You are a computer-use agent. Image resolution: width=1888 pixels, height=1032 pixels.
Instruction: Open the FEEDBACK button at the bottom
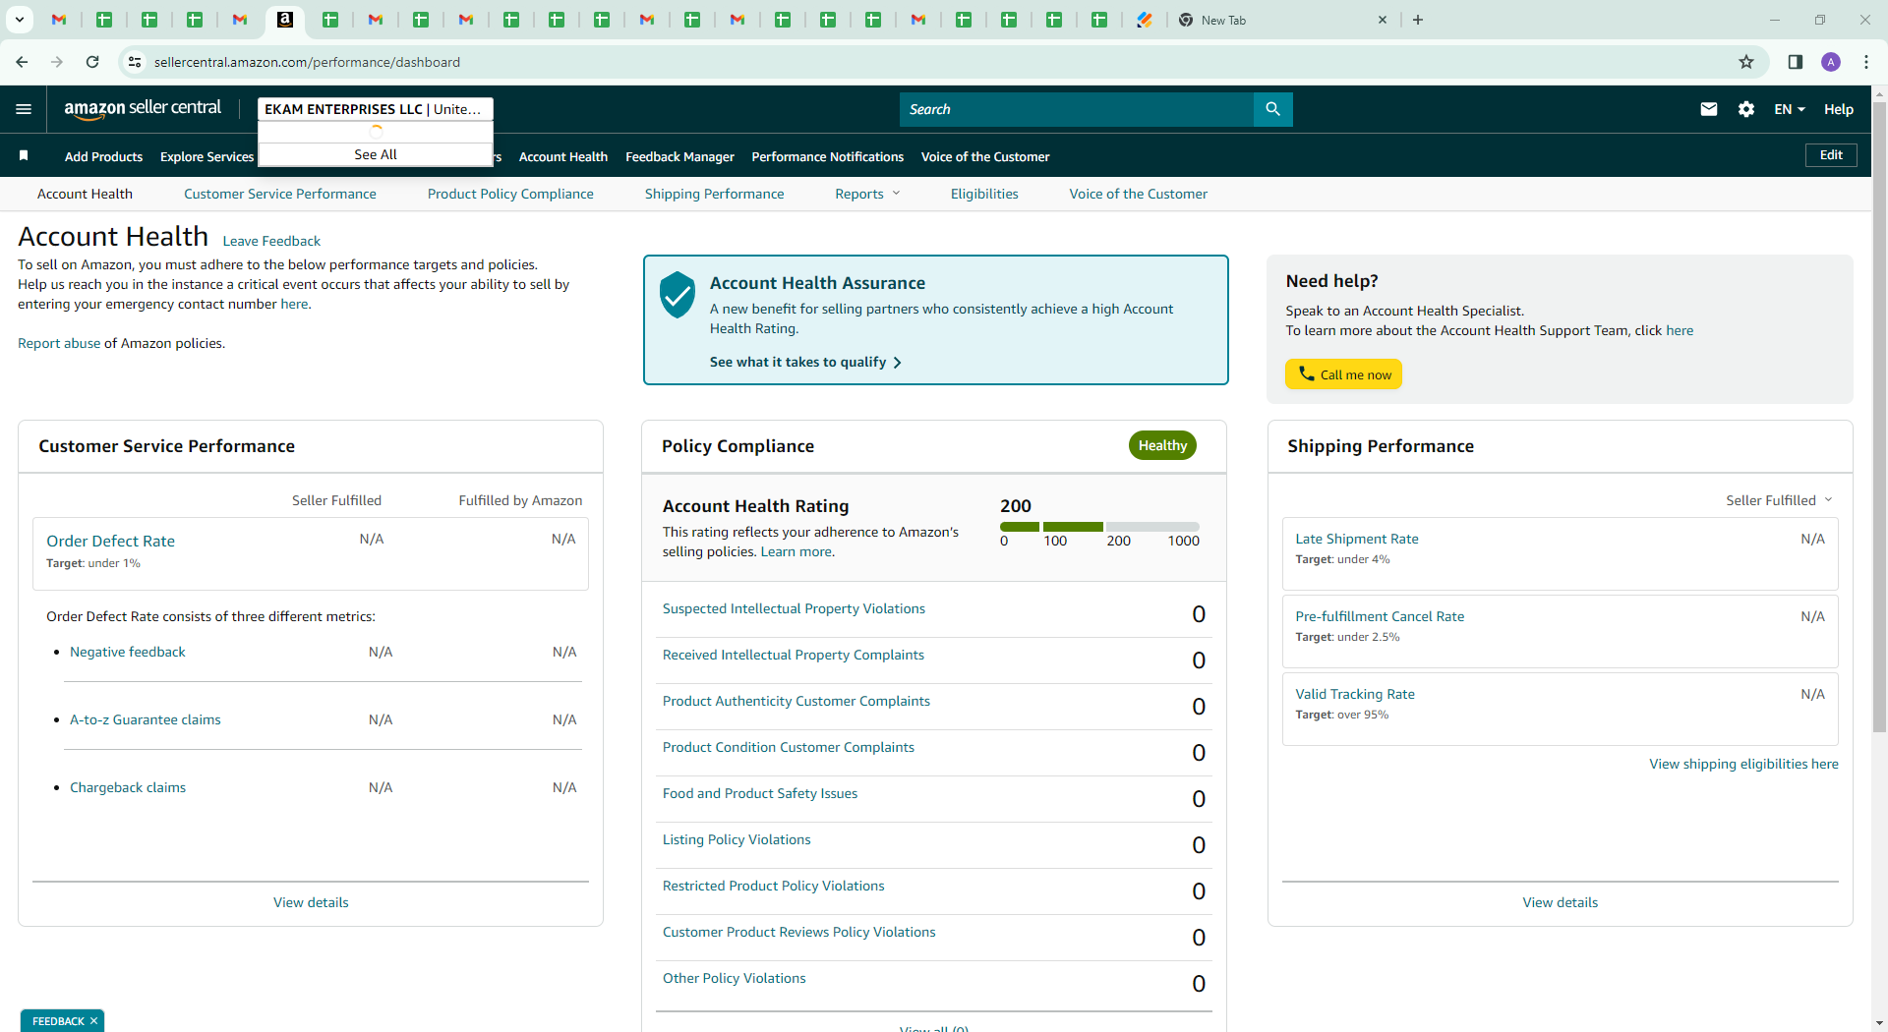click(58, 1021)
